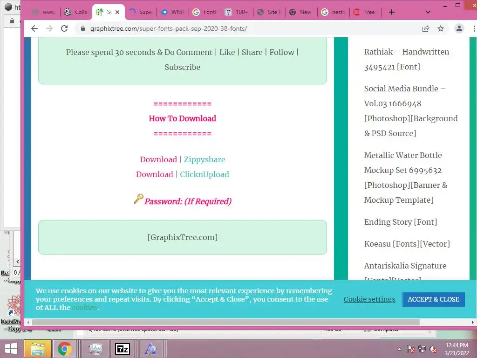Switch to the nesfo Google tab
477x358 pixels.
point(334,12)
